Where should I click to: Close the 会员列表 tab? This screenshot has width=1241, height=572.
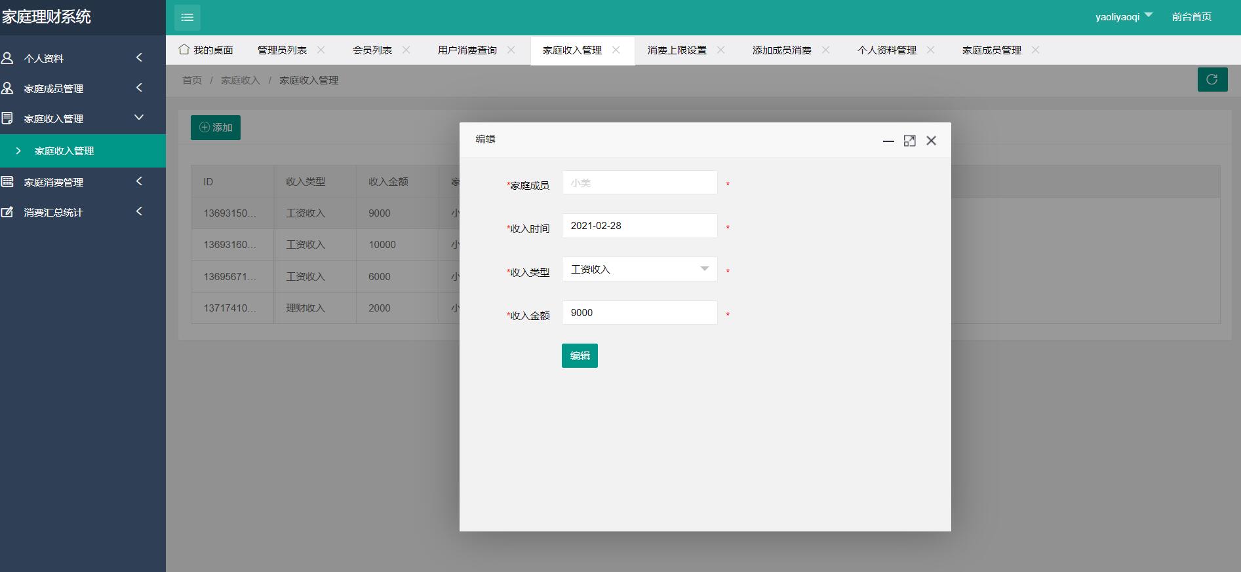pyautogui.click(x=406, y=50)
